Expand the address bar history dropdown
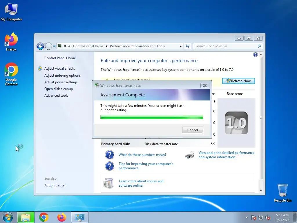The image size is (297, 223). 181,46
